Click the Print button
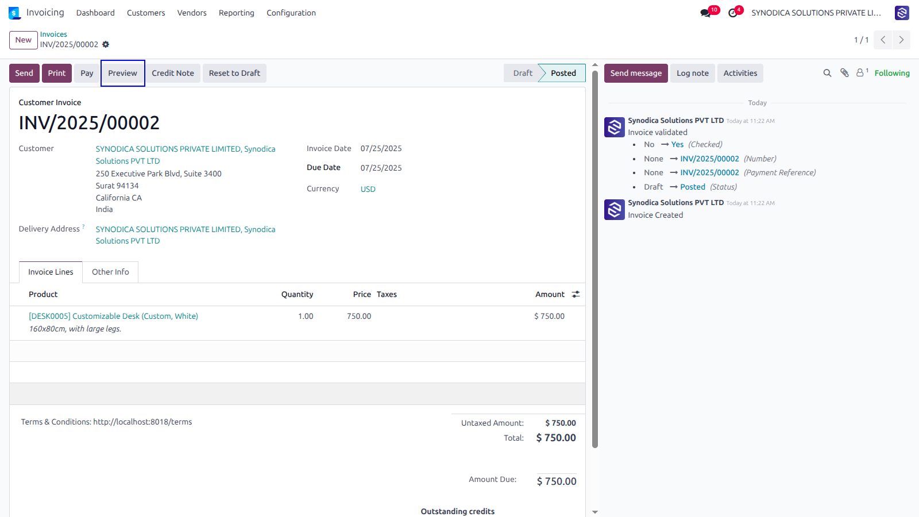This screenshot has width=919, height=517. 57,73
